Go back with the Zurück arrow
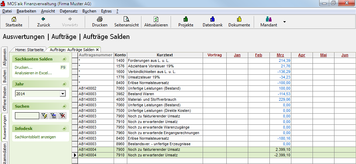The width and height of the screenshot is (356, 164). [43, 22]
